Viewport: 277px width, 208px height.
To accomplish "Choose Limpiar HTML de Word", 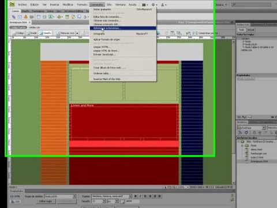I will point(123,51).
